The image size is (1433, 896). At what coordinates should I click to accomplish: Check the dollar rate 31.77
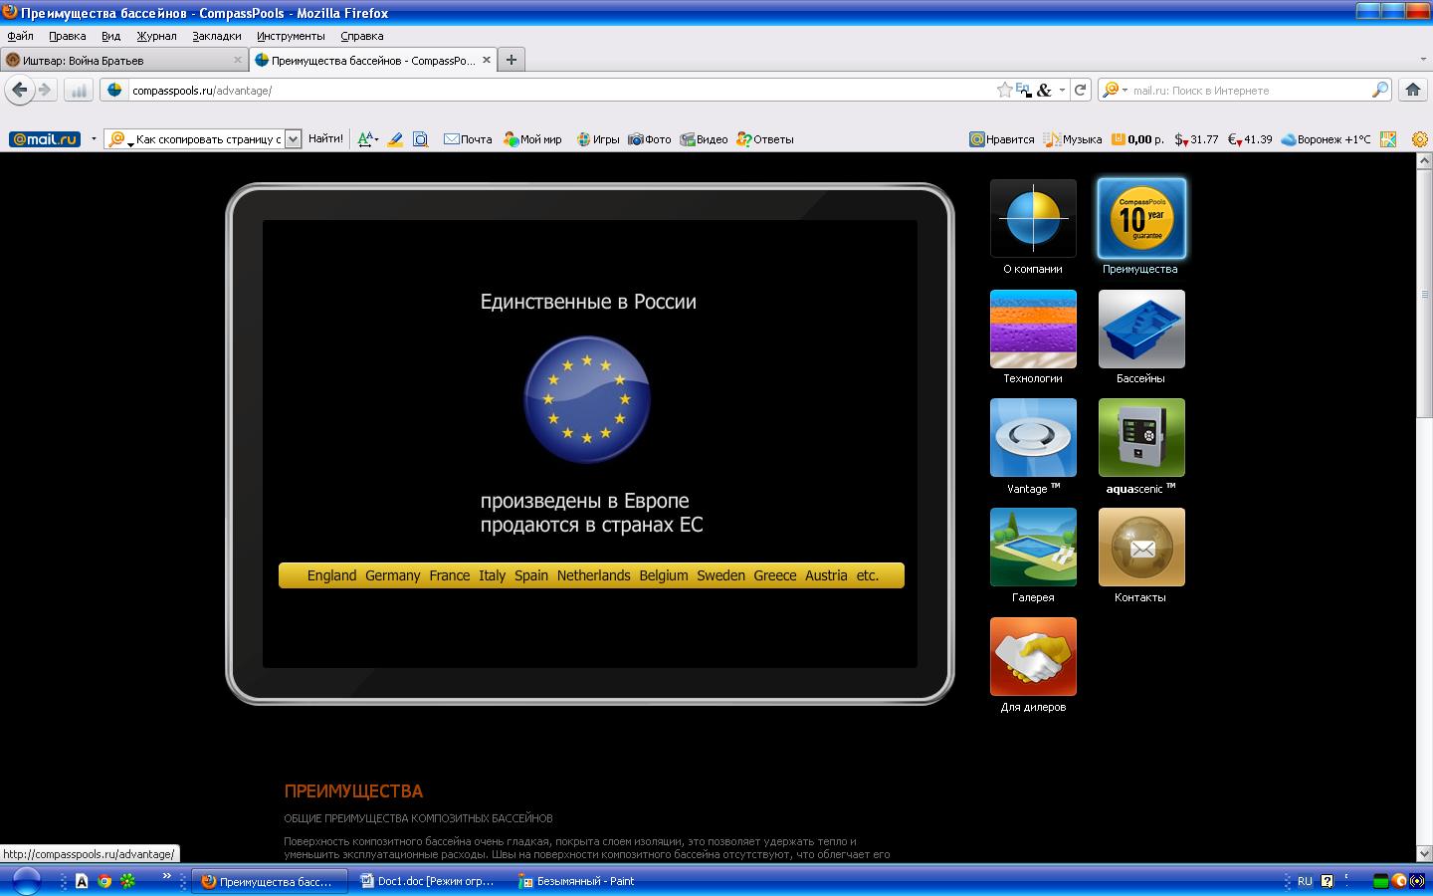point(1196,139)
